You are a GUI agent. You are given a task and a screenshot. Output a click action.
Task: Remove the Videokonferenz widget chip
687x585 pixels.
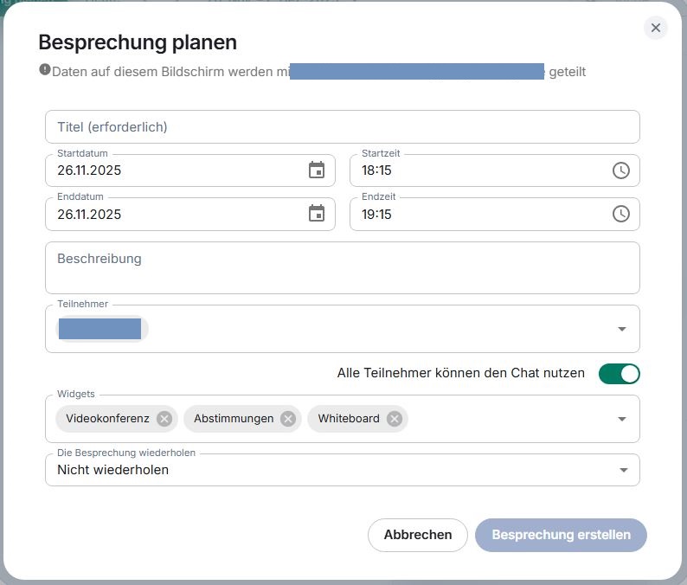click(164, 419)
